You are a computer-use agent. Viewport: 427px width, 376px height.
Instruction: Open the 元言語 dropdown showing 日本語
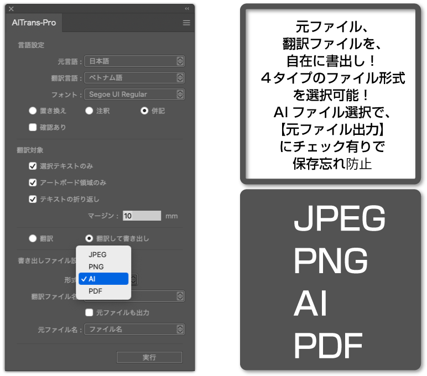coord(134,61)
